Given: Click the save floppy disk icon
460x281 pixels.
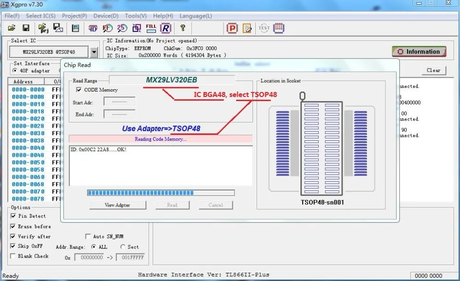Looking at the screenshot, I should click(26, 28).
